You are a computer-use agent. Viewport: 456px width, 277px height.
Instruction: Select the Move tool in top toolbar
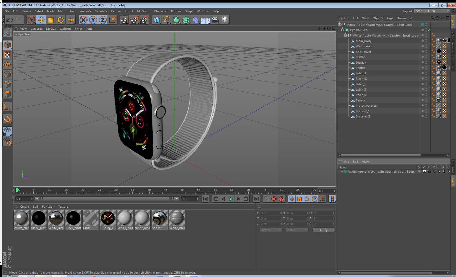point(41,20)
